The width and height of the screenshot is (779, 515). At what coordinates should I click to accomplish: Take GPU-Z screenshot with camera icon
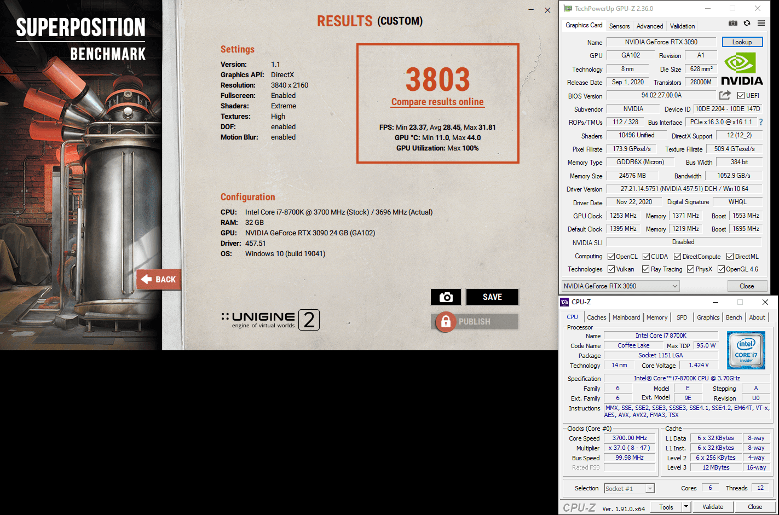tap(733, 23)
